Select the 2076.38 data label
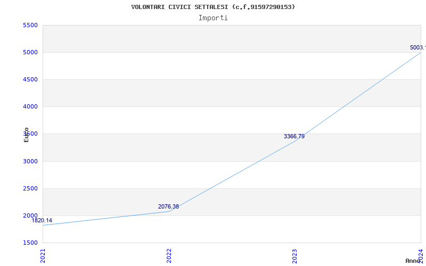Image resolution: width=426 pixels, height=266 pixels. 168,206
